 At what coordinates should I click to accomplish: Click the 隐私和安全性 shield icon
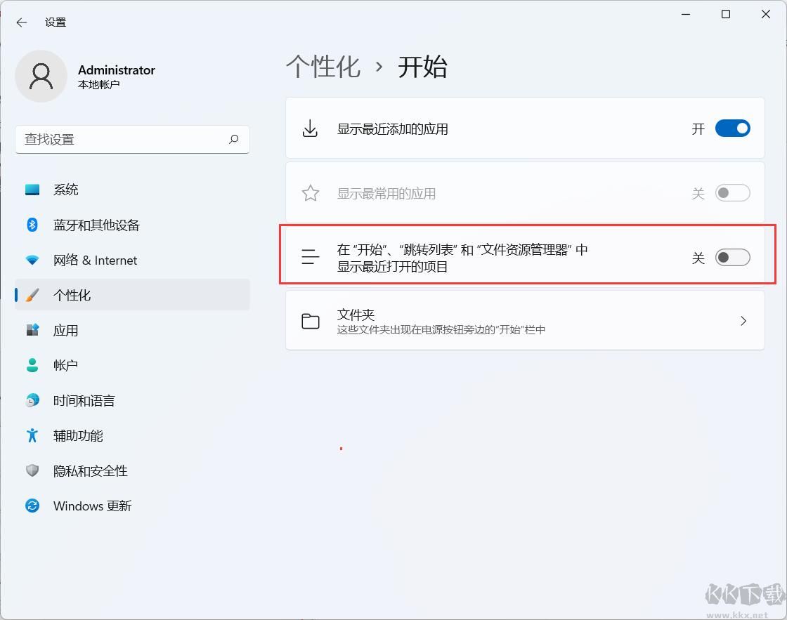point(32,470)
